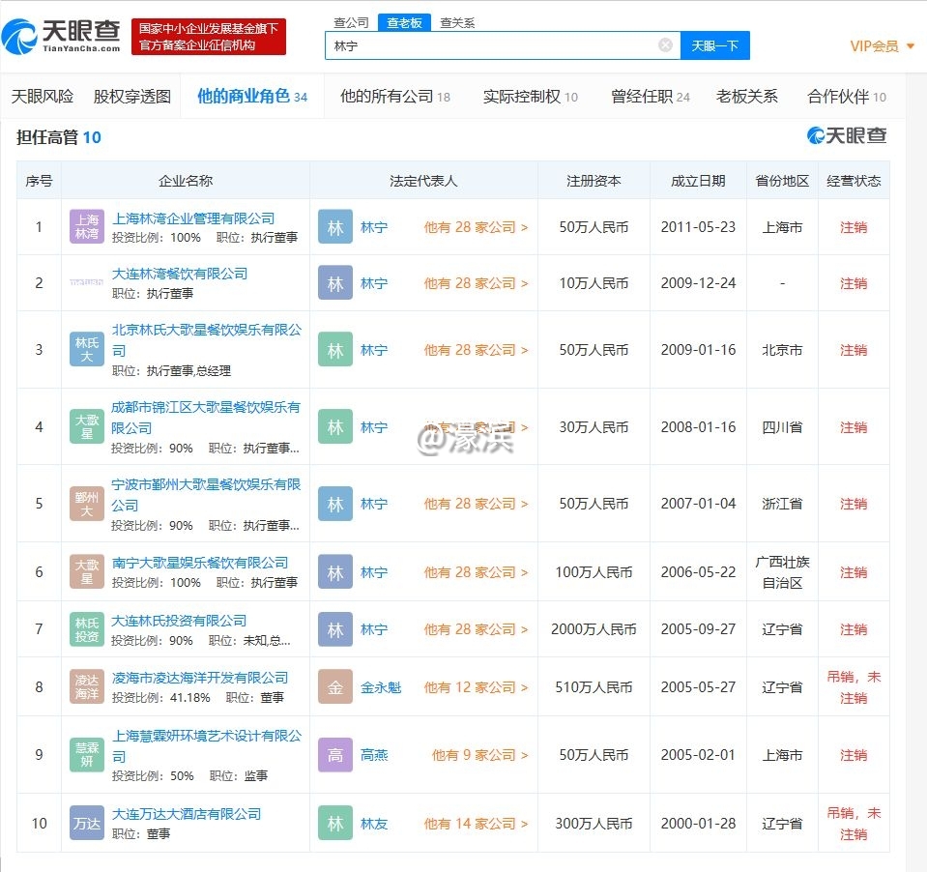Switch to the 查公司 search tab
The width and height of the screenshot is (927, 872).
click(x=351, y=22)
